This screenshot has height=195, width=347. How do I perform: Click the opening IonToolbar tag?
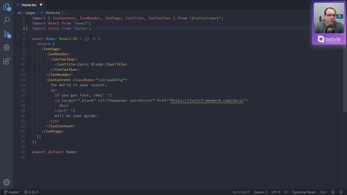[64, 59]
